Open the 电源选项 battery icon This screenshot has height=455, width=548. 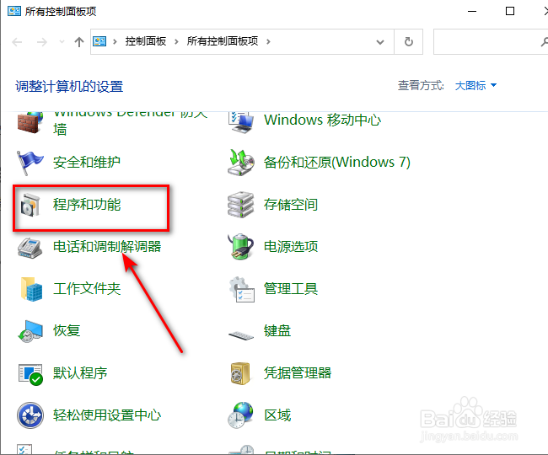[241, 247]
